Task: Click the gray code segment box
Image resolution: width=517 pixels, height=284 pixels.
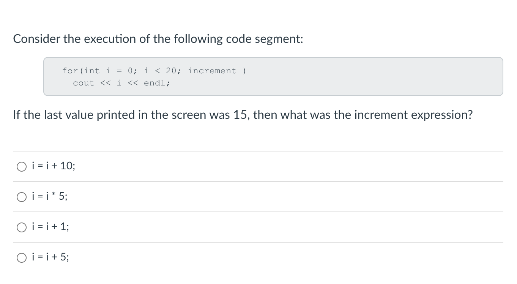Action: 273,76
